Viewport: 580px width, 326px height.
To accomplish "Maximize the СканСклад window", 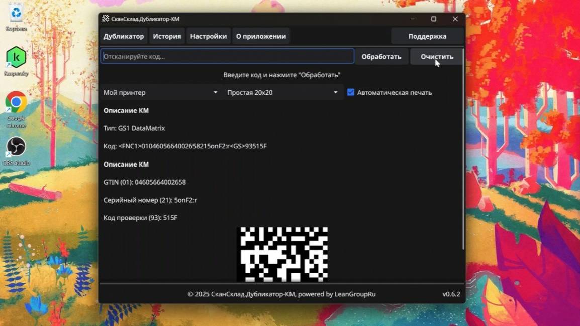I will [434, 19].
